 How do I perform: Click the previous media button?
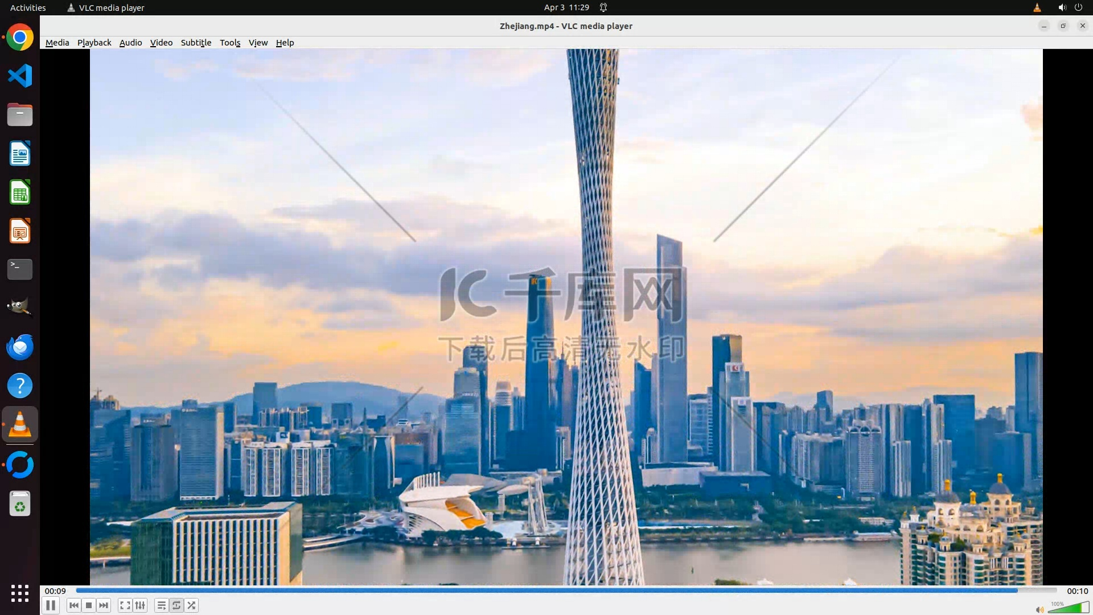coord(73,605)
